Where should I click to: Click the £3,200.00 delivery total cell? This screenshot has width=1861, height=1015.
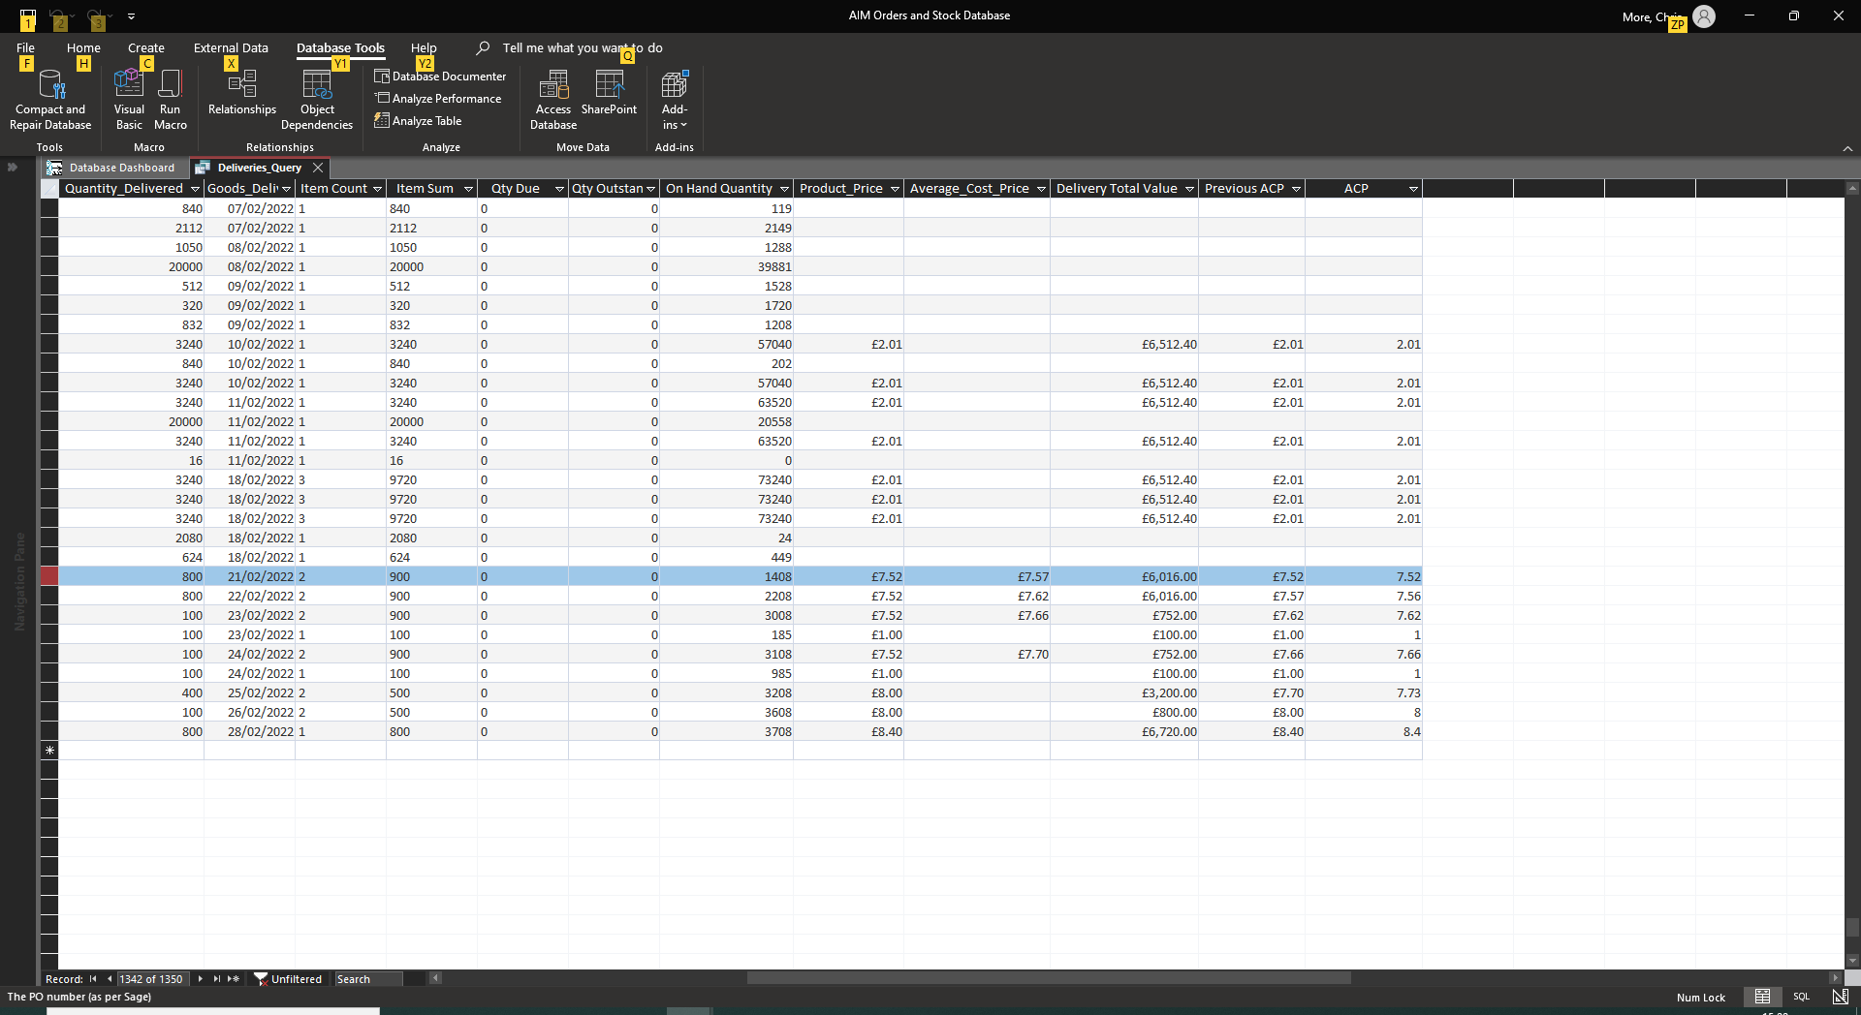click(1124, 692)
